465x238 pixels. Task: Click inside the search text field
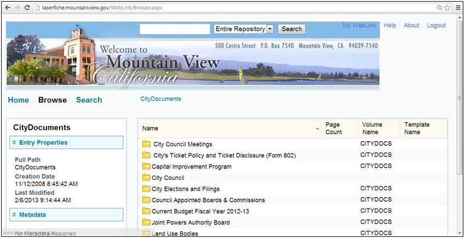(175, 29)
